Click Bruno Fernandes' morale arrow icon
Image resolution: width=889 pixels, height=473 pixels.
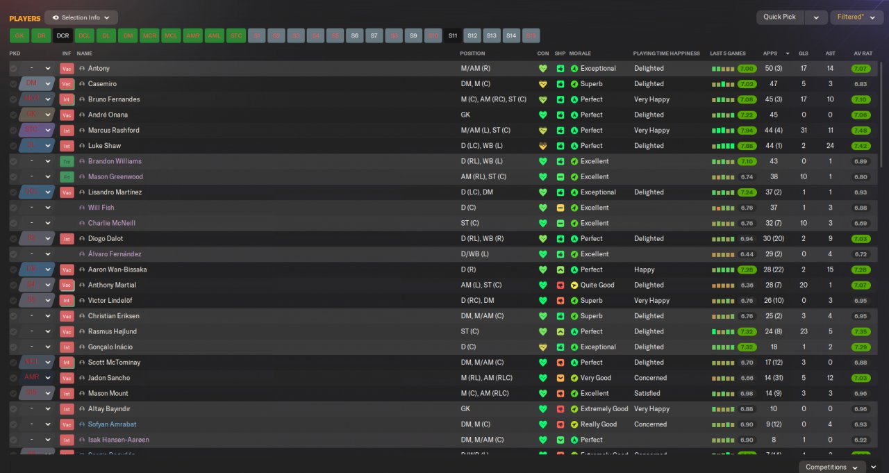click(x=574, y=99)
